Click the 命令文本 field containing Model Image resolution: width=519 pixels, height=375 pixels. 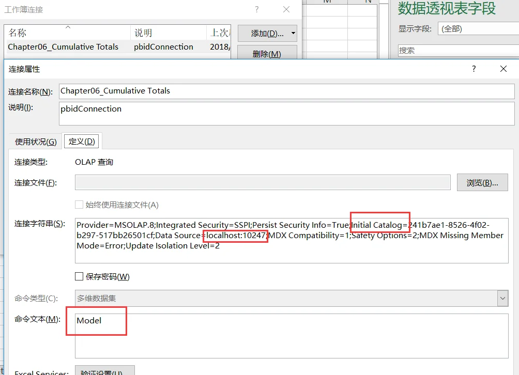pyautogui.click(x=291, y=336)
